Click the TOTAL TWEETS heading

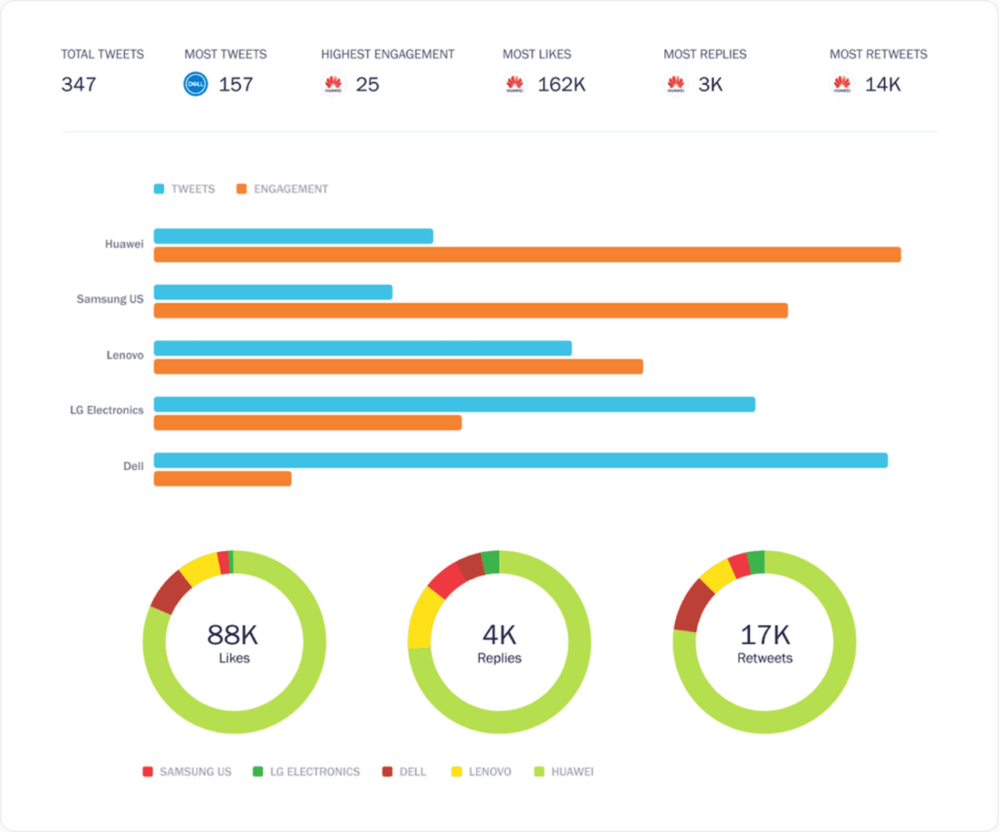pos(102,54)
